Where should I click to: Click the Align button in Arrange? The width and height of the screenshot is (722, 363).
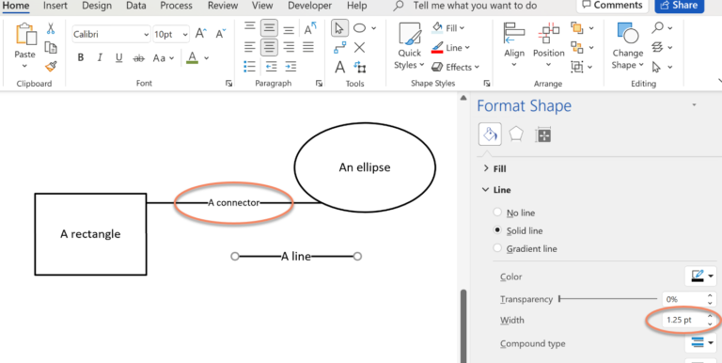point(514,45)
